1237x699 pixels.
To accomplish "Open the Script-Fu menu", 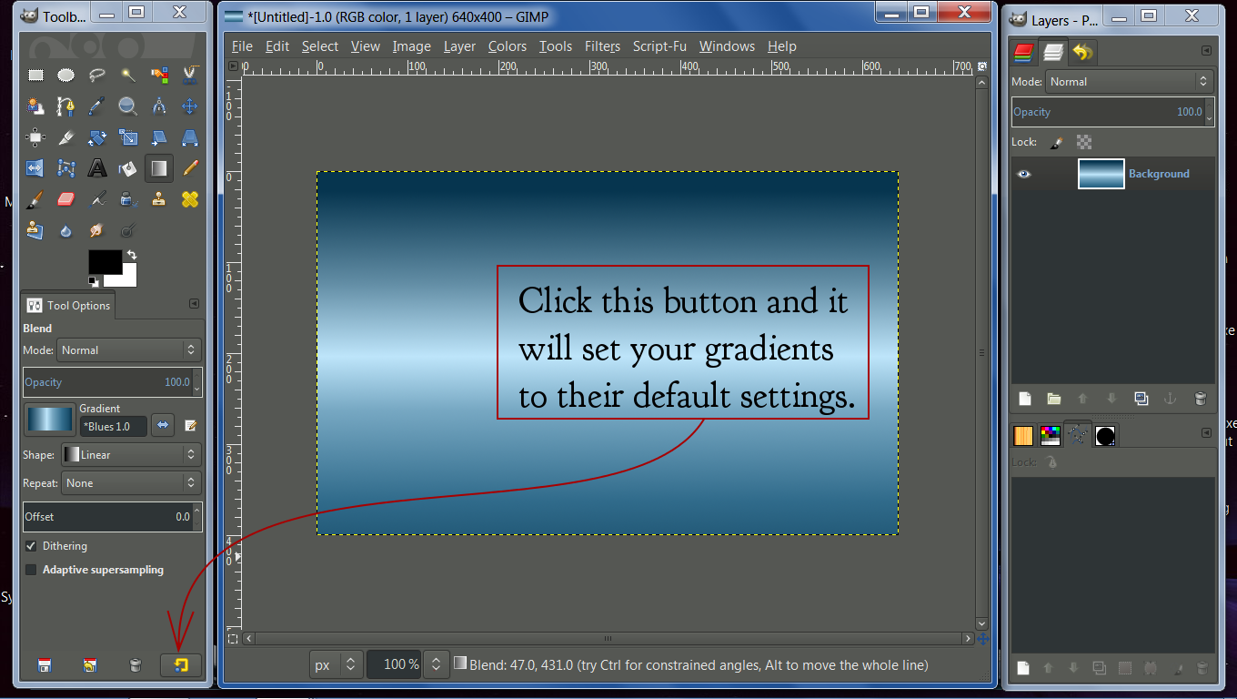I will tap(659, 46).
